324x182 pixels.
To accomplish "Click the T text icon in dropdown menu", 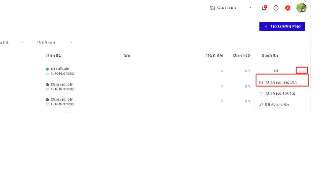I will 261,94.
